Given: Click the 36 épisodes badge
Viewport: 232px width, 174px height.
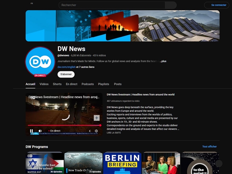Looking at the screenshot, I should click(x=56, y=171).
